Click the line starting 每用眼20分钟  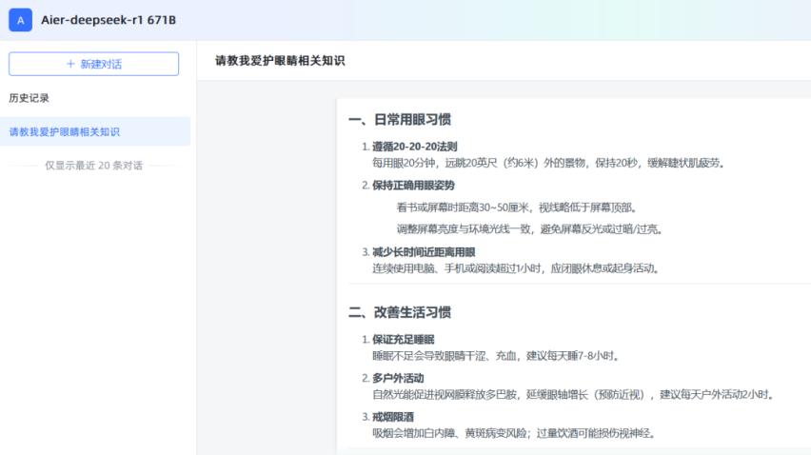[x=548, y=163]
